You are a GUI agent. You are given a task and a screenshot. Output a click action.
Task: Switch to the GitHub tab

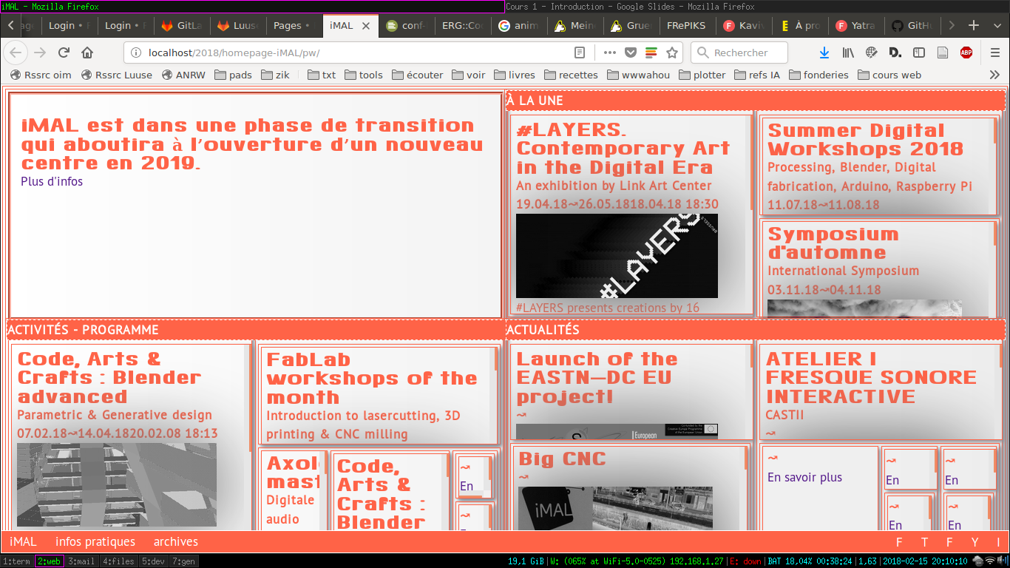click(x=913, y=25)
